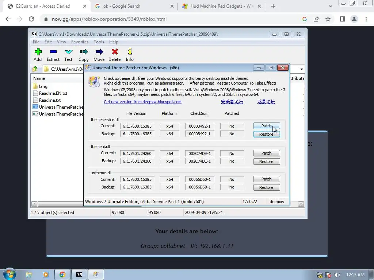Screen dimensions: 374x280
Task: Expand the 7-Zip address bar dropdown
Action: (302, 69)
